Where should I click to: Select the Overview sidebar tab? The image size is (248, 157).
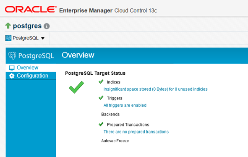(x=31, y=68)
